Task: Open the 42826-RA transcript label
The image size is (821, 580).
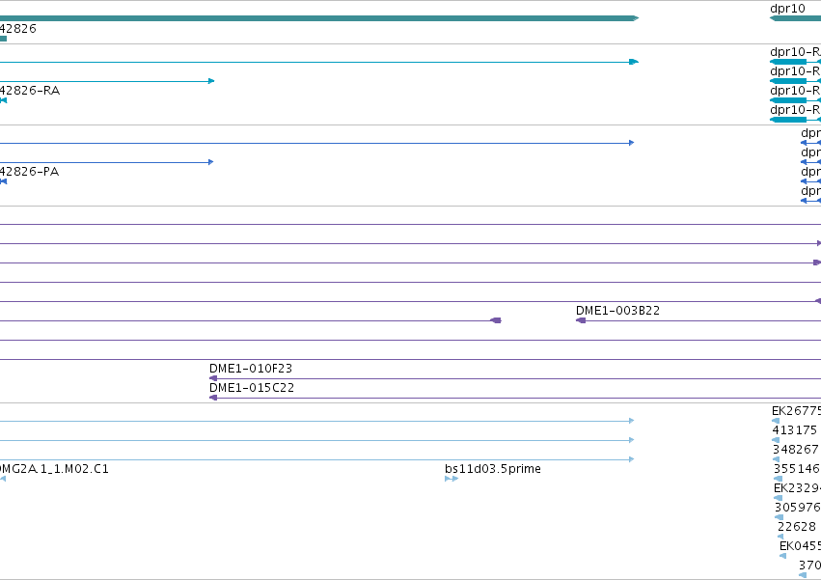Action: point(30,91)
